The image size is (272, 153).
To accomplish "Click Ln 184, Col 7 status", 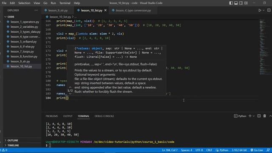I will pos(170,150).
